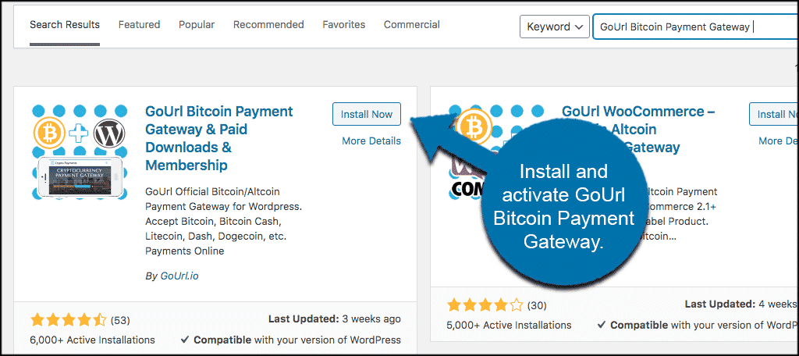Install the GoUrl WooCommerce plugin
Image resolution: width=799 pixels, height=356 pixels.
point(774,114)
